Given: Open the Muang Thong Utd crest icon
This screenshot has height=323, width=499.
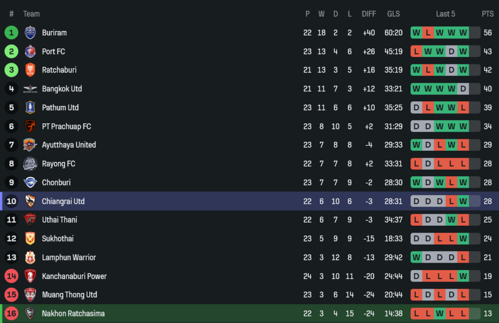Looking at the screenshot, I should [30, 295].
